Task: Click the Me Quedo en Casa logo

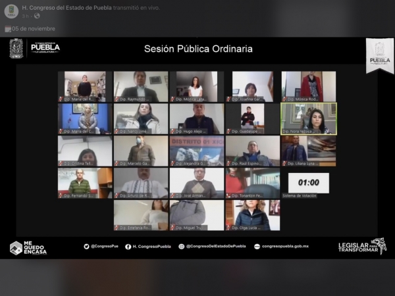Action: 28,247
